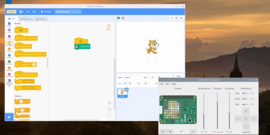Delete Sprite1 using the trash icon
Image resolution: width=270 pixels, height=135 pixels.
click(x=127, y=89)
